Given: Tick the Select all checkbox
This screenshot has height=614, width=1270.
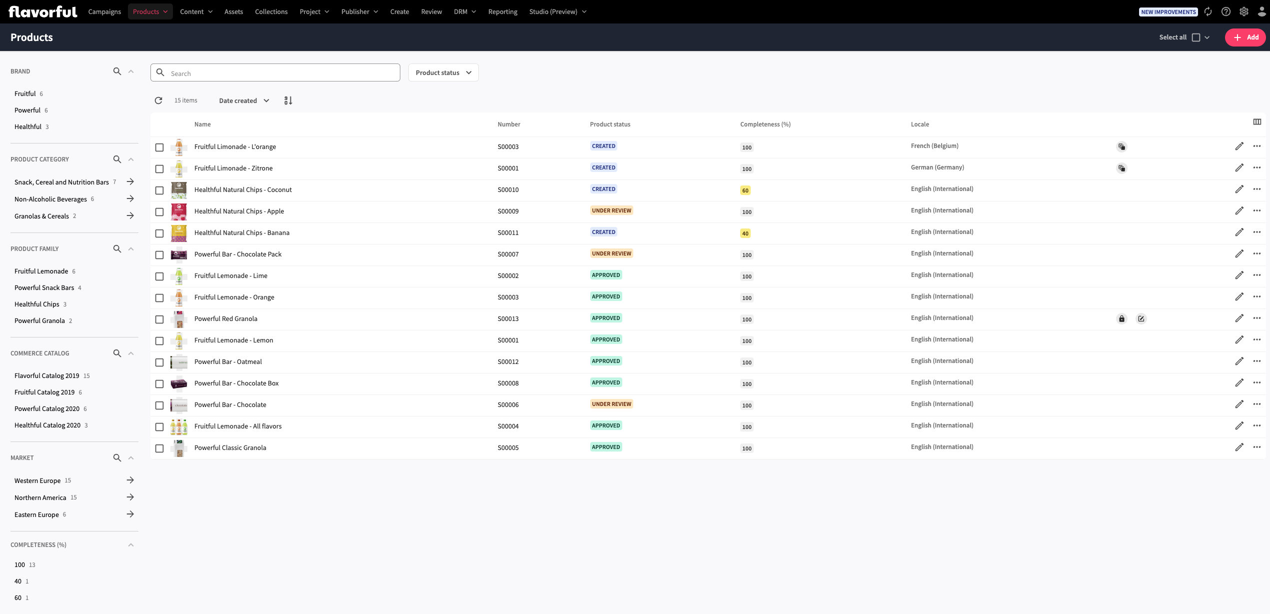Looking at the screenshot, I should [1196, 37].
